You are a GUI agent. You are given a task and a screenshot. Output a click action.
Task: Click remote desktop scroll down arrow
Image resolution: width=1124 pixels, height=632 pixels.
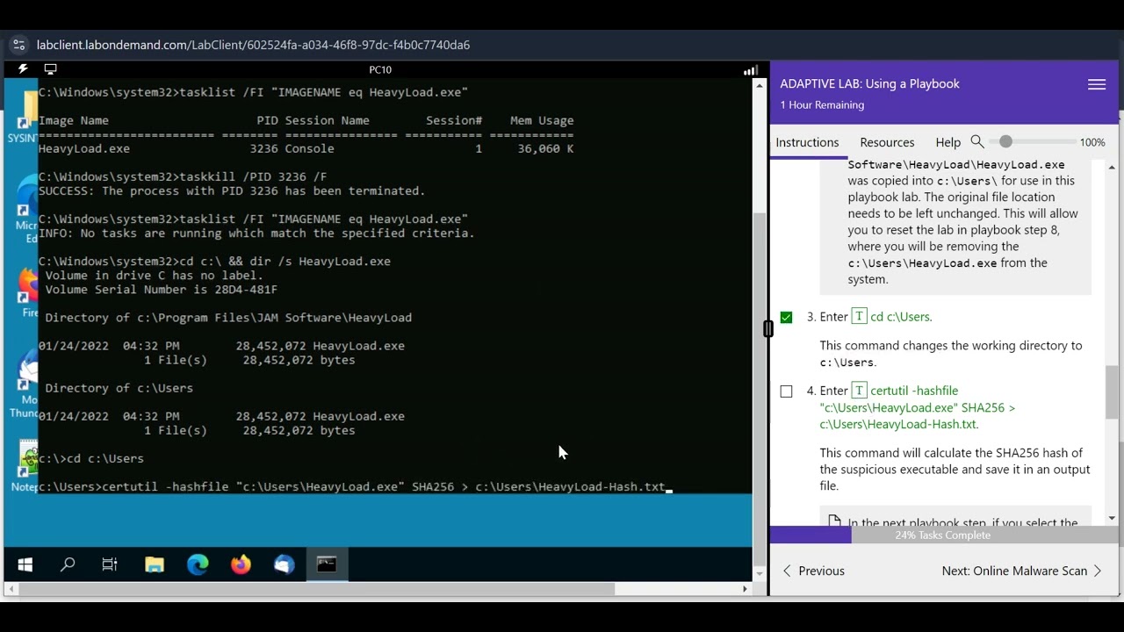click(760, 574)
